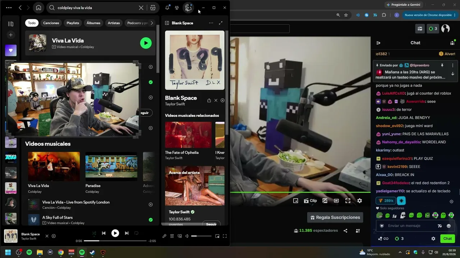Click the Spotify search field

pyautogui.click(x=97, y=8)
